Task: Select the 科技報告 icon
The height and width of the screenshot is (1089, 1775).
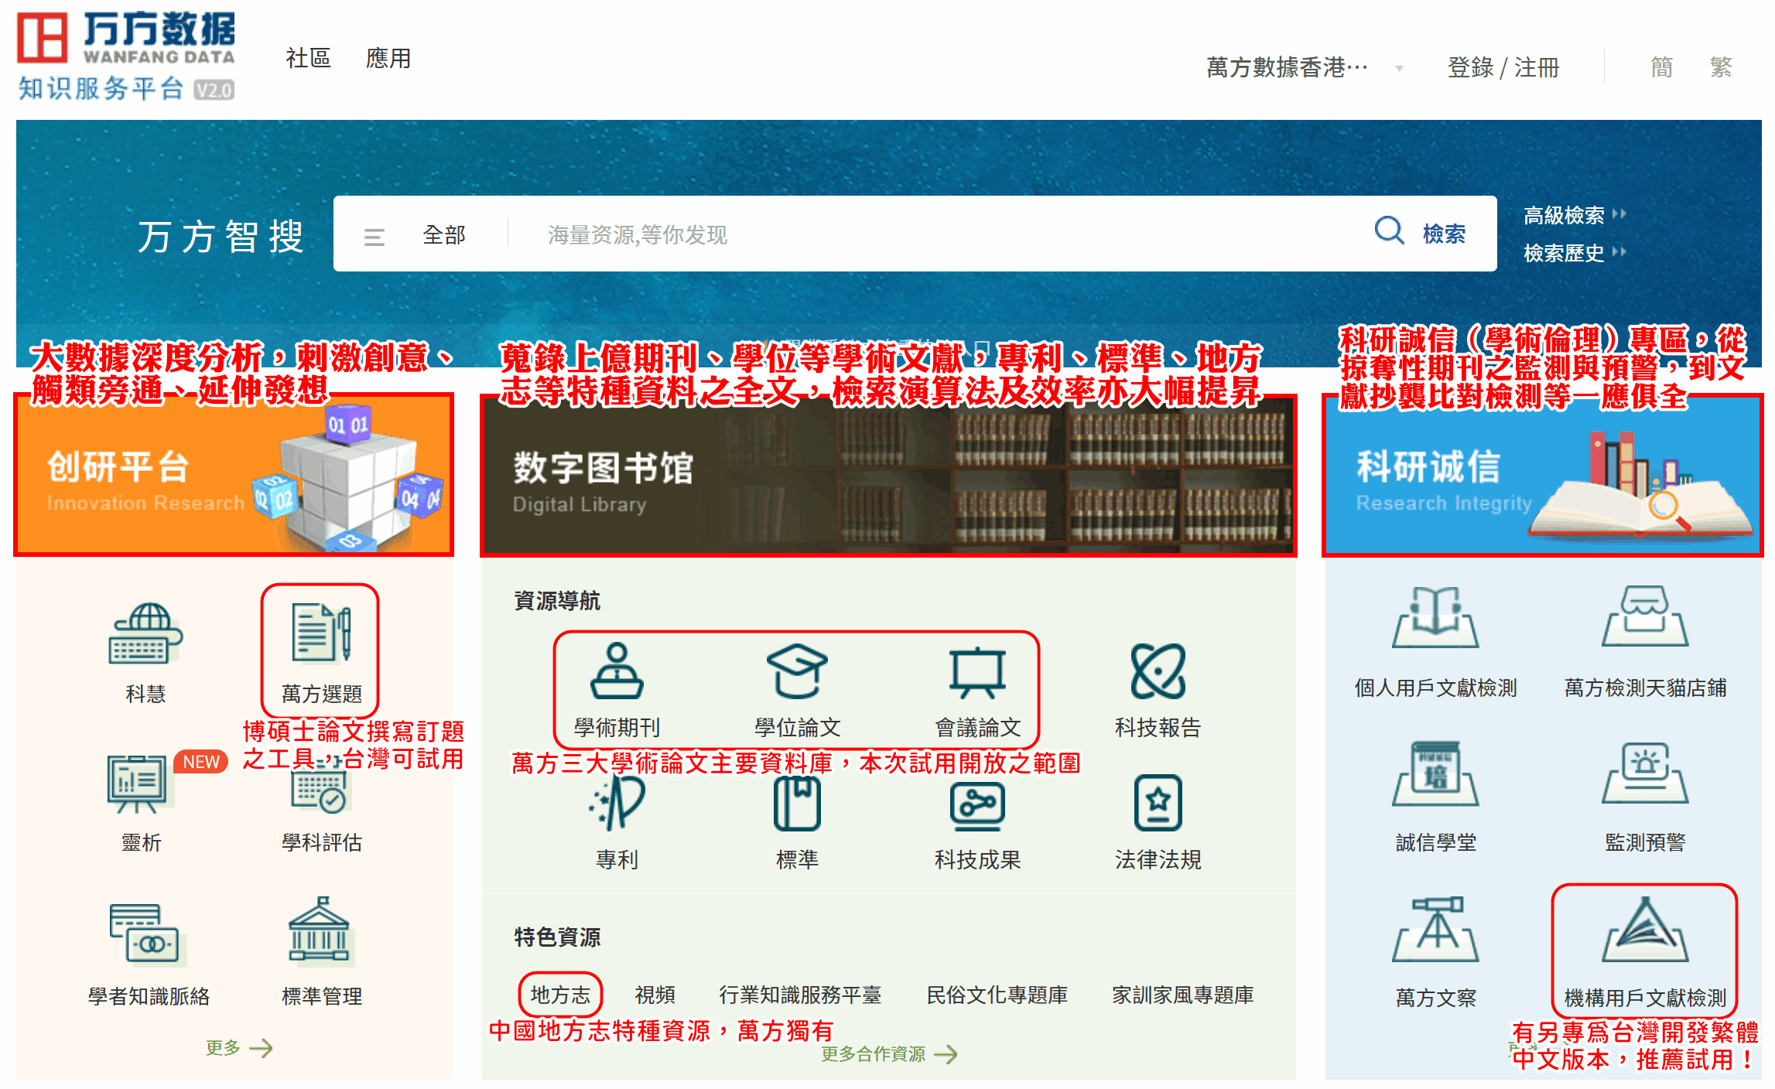Action: (x=1158, y=671)
